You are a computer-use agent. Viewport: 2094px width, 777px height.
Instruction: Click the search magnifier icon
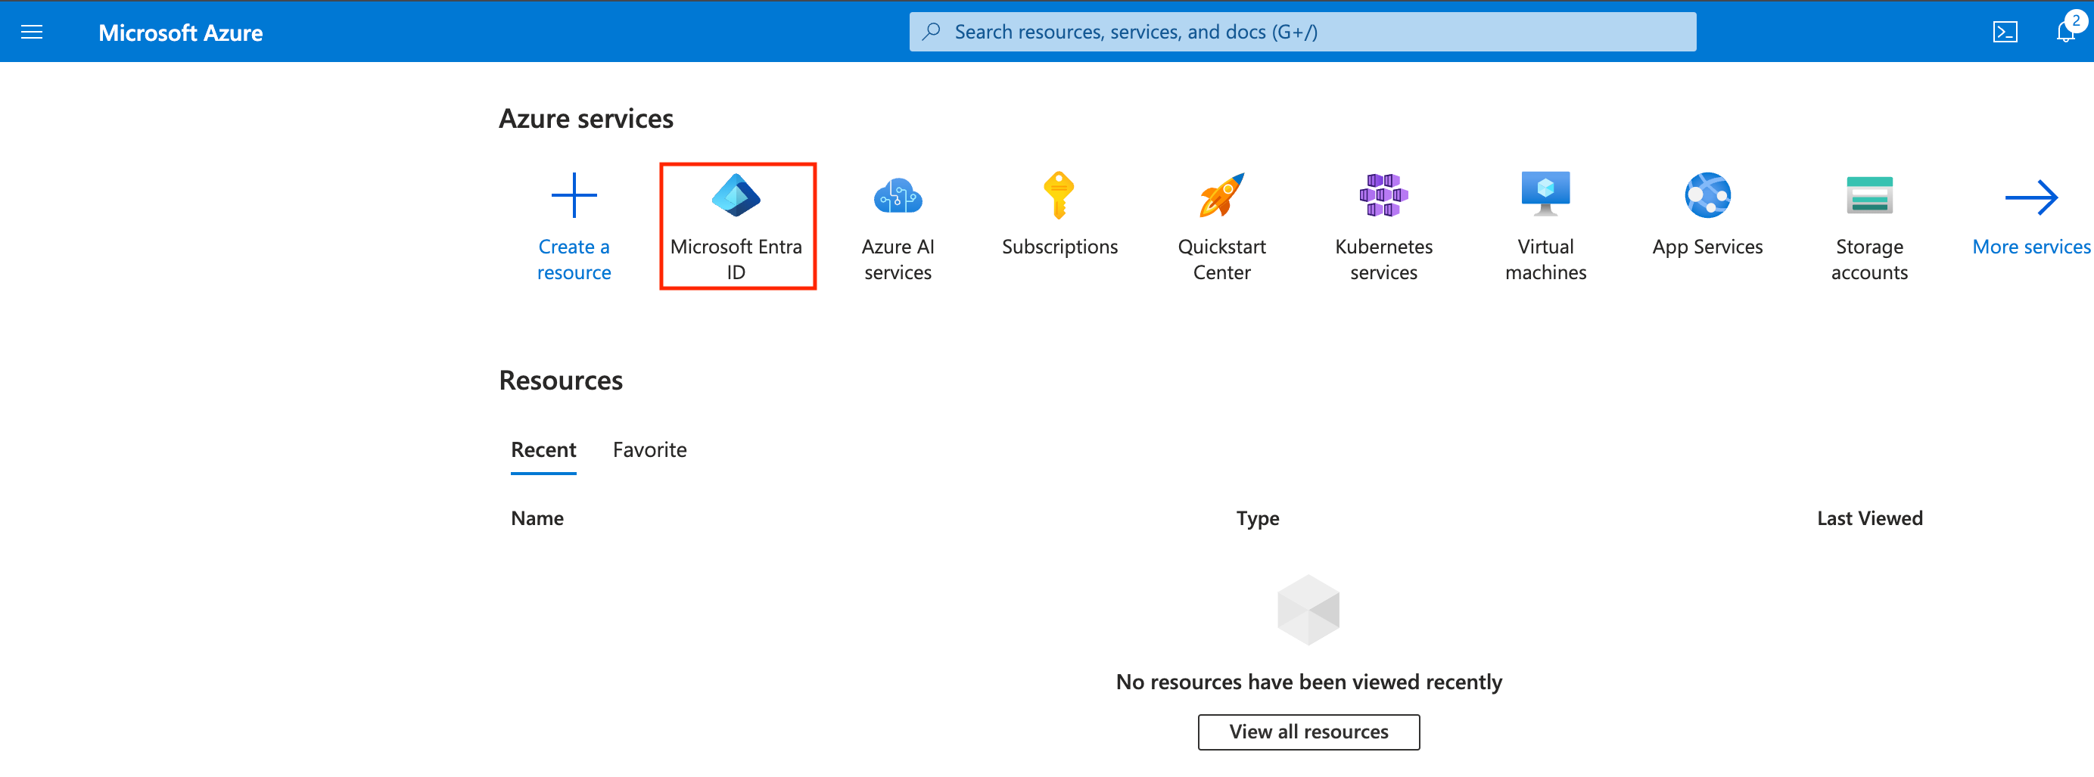(x=932, y=32)
